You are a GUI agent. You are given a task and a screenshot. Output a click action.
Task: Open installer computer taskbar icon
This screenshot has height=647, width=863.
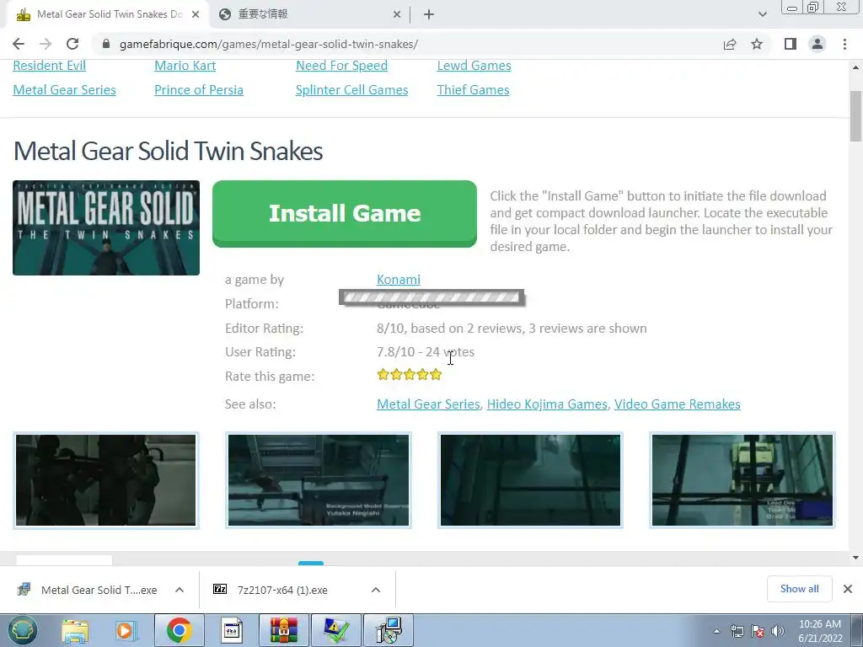389,630
